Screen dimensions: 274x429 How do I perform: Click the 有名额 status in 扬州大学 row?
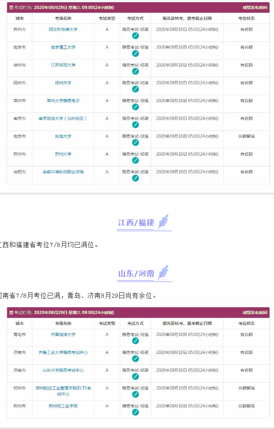coord(247,83)
